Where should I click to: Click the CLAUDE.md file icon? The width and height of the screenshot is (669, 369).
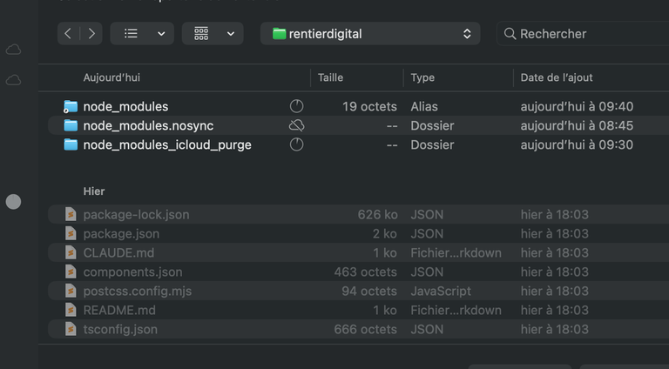click(71, 252)
